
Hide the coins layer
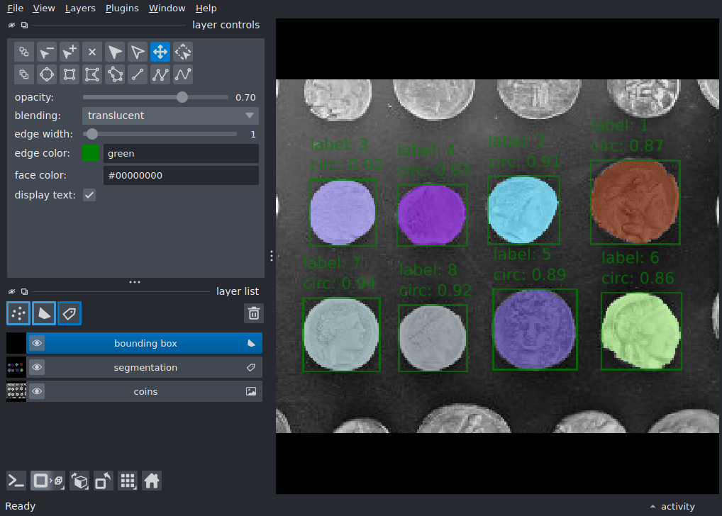point(37,391)
